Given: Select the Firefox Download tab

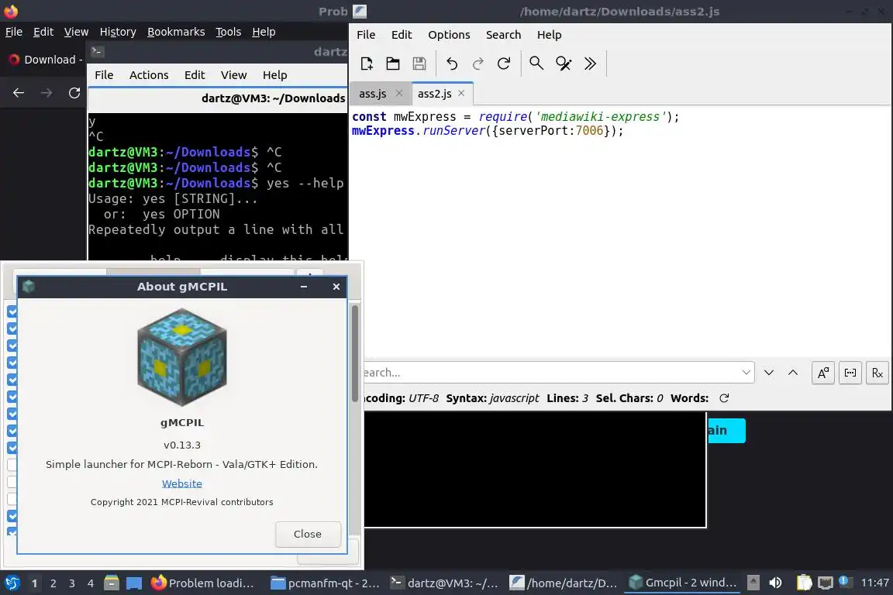Looking at the screenshot, I should (x=46, y=60).
